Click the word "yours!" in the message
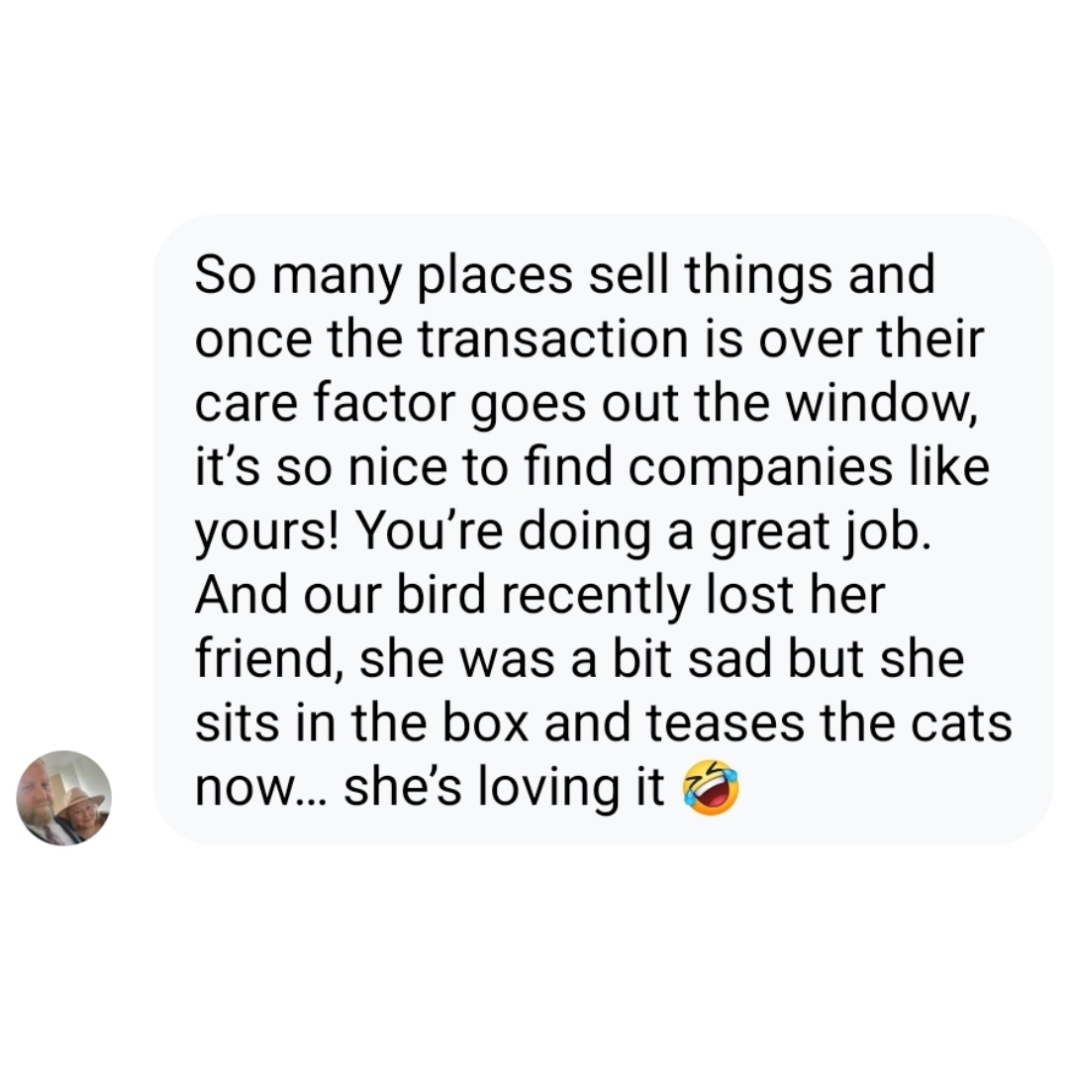This screenshot has height=1069, width=1069. 270,534
